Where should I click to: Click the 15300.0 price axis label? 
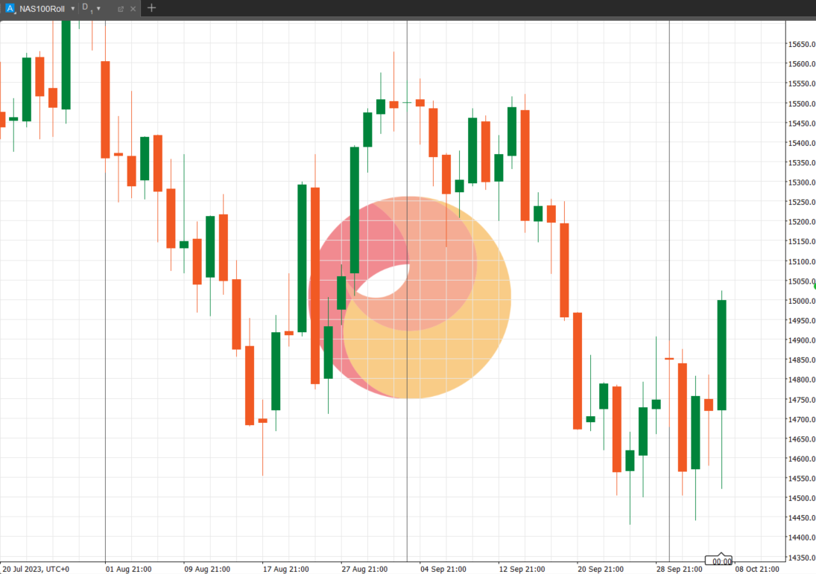coord(802,182)
